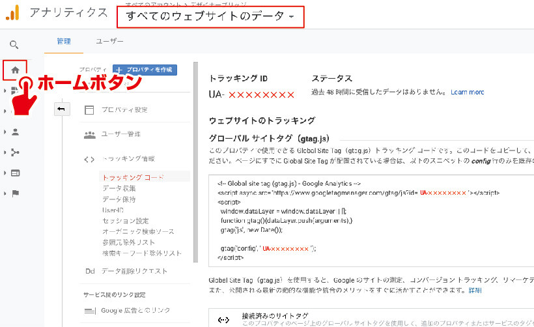Open the Learn more link next to the status
The height and width of the screenshot is (327, 534).
[467, 92]
